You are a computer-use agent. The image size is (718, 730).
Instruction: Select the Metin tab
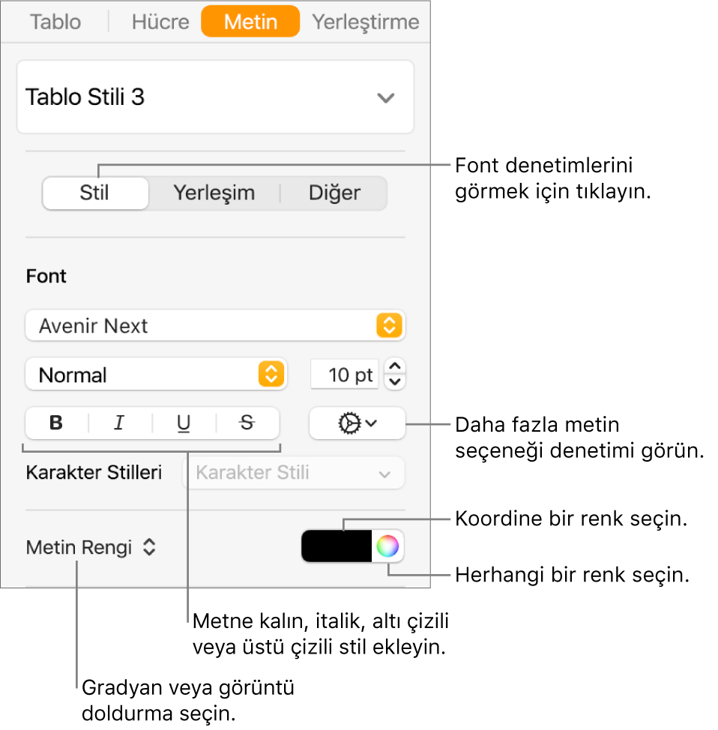click(x=250, y=22)
